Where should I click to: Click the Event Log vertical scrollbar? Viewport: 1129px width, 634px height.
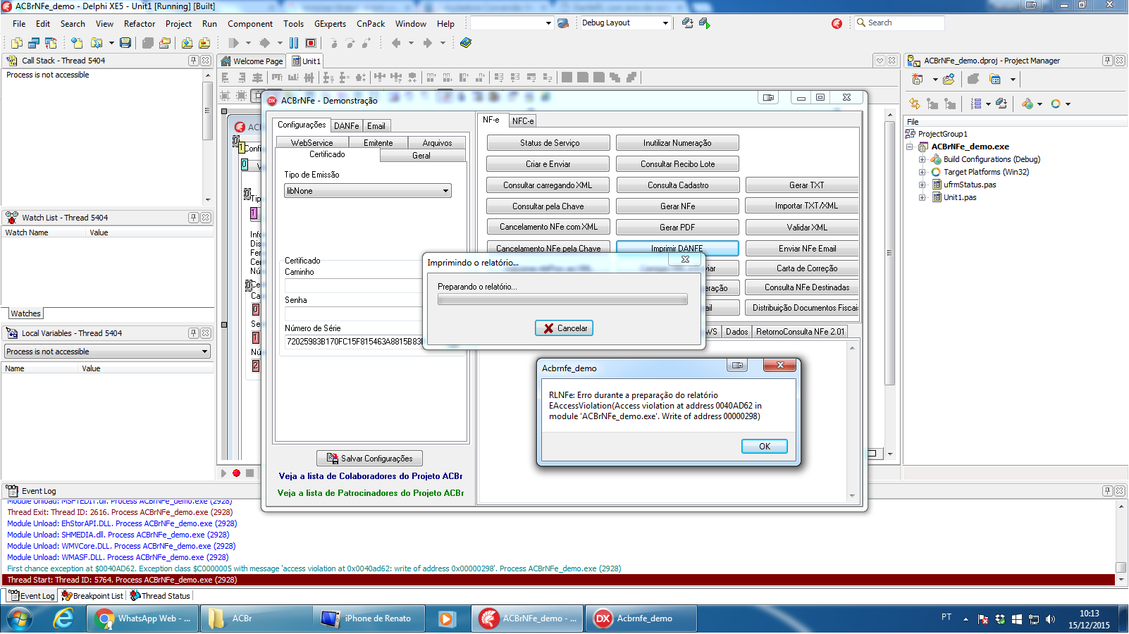click(1121, 542)
